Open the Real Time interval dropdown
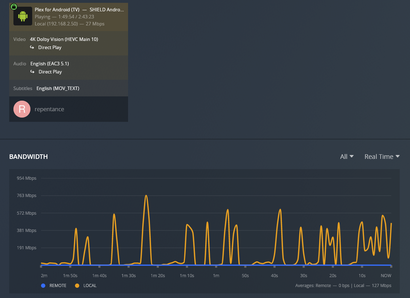 pos(382,156)
